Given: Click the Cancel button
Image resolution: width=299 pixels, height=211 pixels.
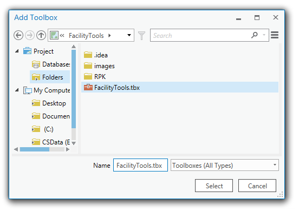Looking at the screenshot, I should [257, 186].
